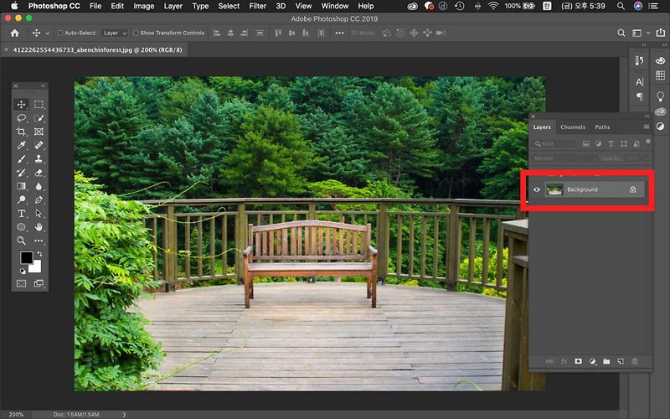This screenshot has width=670, height=419.
Task: Select the Spot Healing Brush tool
Action: [x=39, y=145]
